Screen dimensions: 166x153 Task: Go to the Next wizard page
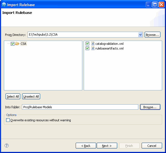107,146
